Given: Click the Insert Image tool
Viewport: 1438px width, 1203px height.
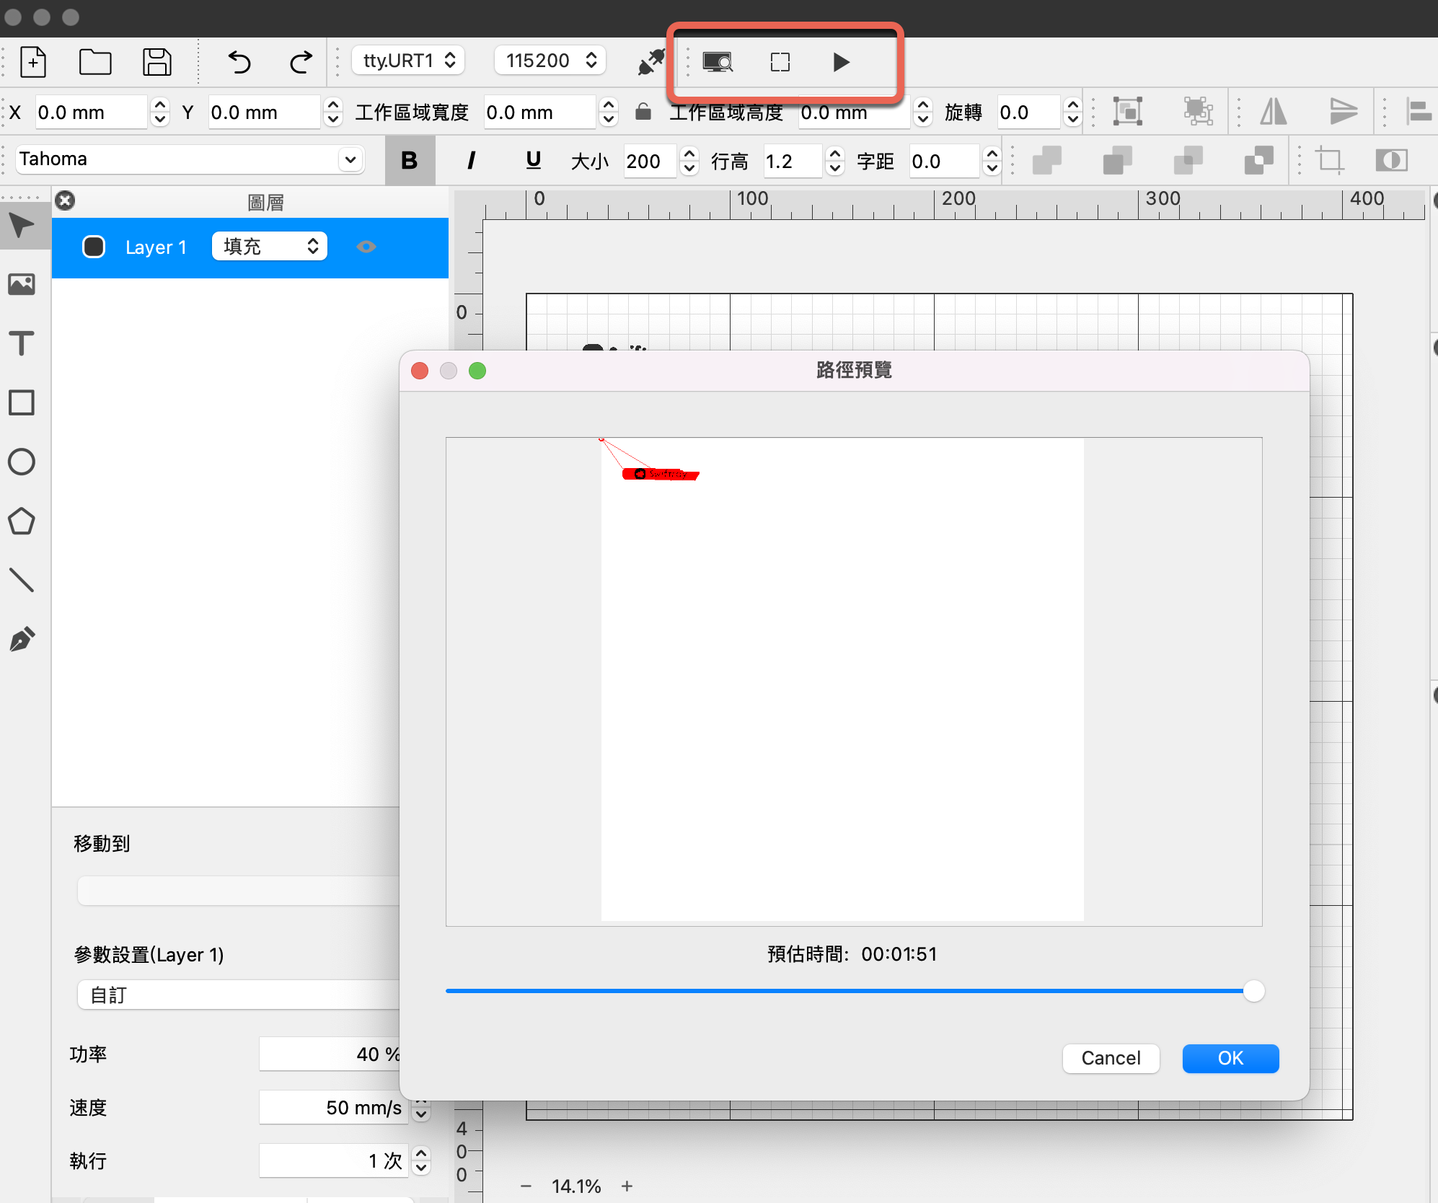Looking at the screenshot, I should click(x=22, y=284).
